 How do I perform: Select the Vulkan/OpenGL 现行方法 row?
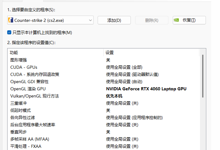pos(104,96)
